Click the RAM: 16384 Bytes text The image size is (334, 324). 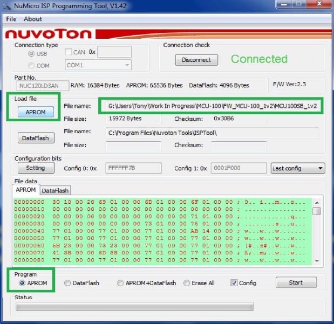[95, 86]
